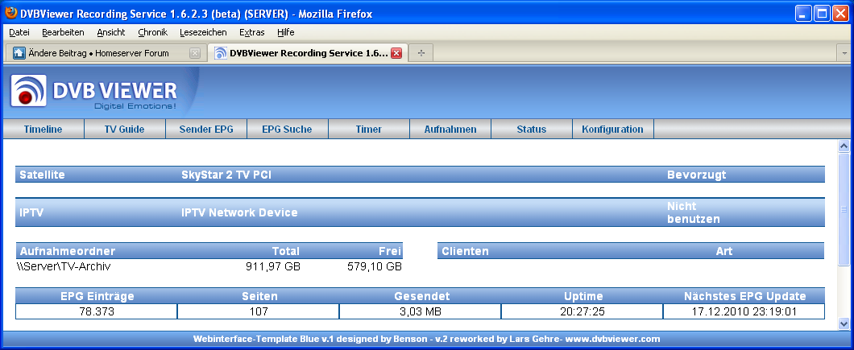Click SkyStar 2 TV PCI device name

click(226, 175)
